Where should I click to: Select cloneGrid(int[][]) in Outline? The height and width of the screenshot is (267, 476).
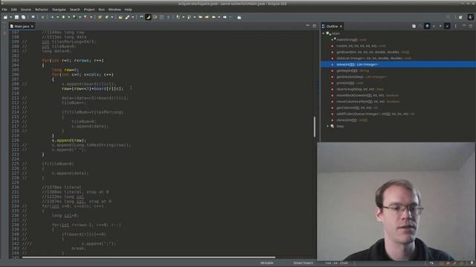(x=352, y=120)
